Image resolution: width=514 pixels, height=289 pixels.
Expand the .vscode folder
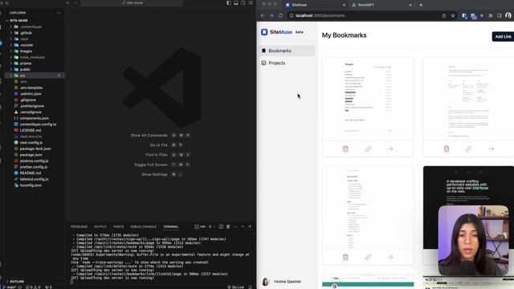coord(27,45)
